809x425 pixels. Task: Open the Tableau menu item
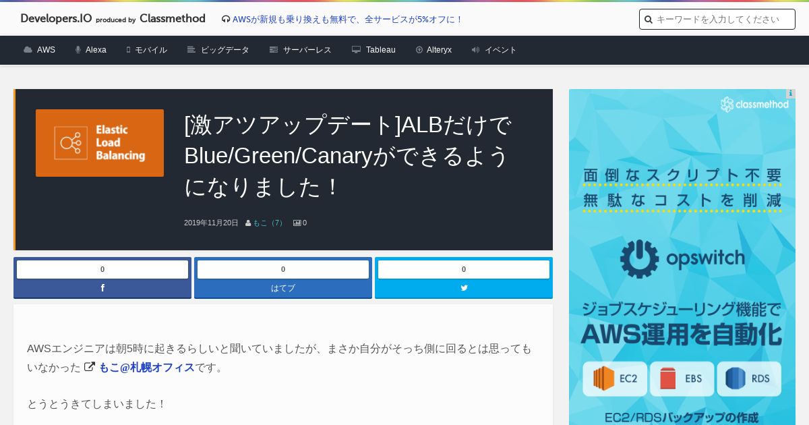[381, 50]
